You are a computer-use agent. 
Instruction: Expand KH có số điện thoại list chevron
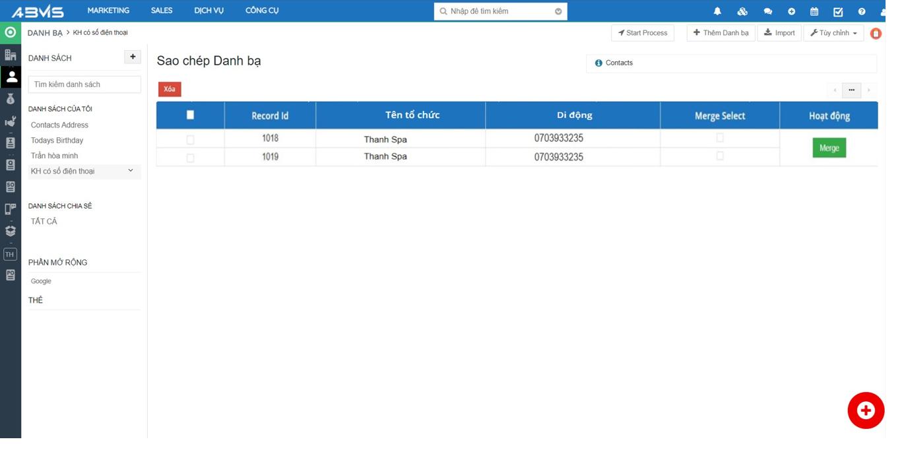click(131, 171)
